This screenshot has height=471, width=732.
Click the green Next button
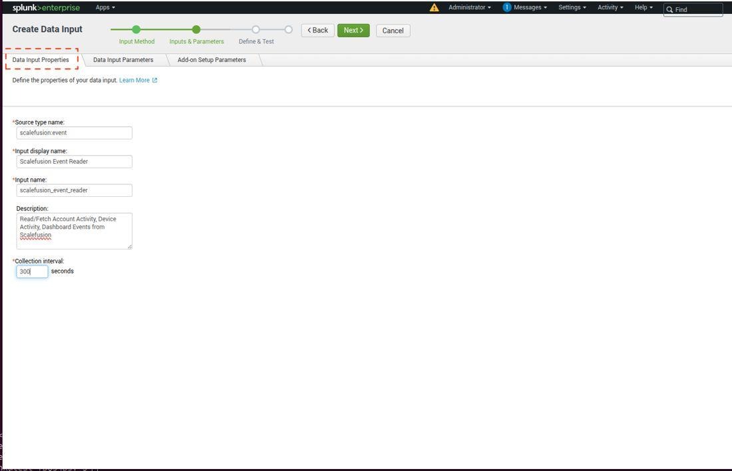point(353,31)
